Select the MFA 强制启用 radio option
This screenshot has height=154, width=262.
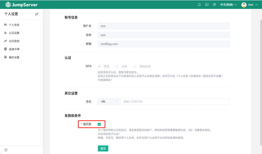135,67
